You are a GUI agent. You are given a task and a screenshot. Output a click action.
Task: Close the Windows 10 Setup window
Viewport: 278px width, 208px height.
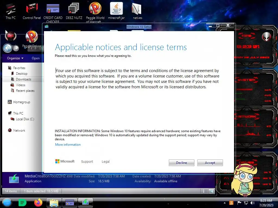[228, 25]
